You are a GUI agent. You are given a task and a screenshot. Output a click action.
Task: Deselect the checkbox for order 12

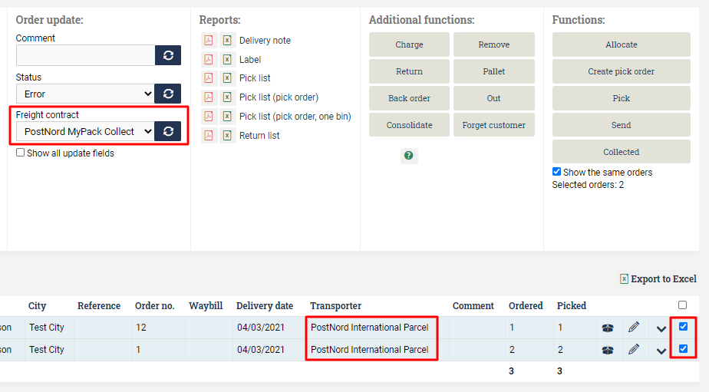point(683,327)
